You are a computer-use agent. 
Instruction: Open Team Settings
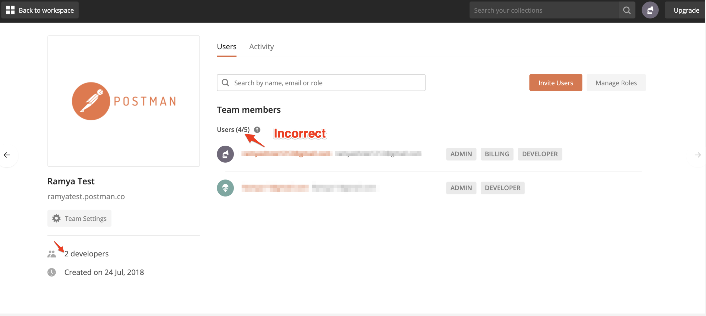79,218
